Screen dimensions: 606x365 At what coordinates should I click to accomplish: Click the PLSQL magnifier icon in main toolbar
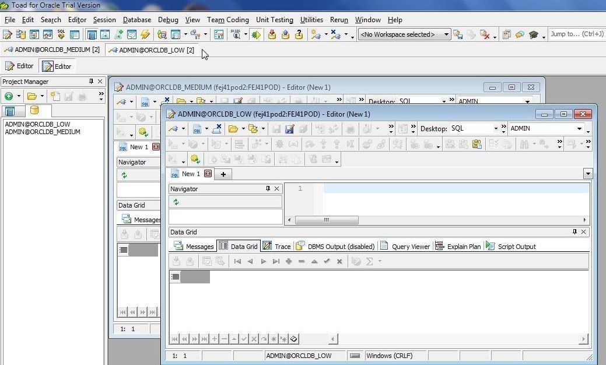tap(236, 34)
